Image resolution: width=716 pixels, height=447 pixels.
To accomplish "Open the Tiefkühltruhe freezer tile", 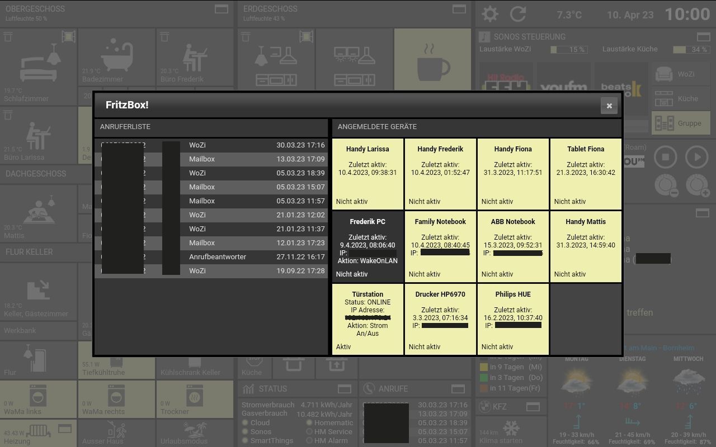I will pyautogui.click(x=116, y=360).
